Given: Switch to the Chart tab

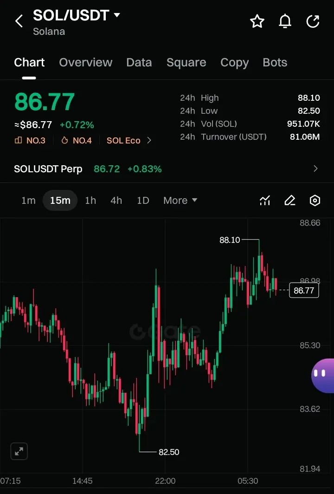Looking at the screenshot, I should point(29,62).
